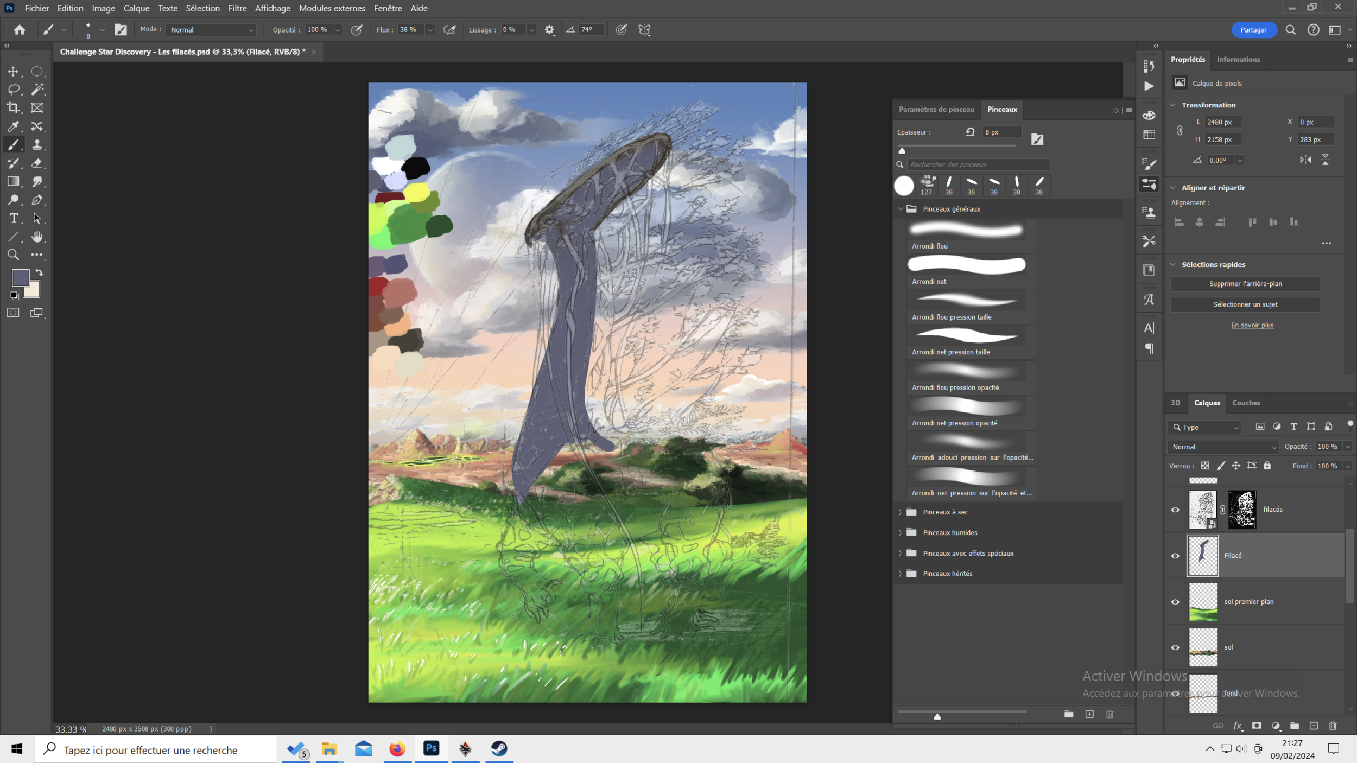This screenshot has width=1357, height=763.
Task: Select the Crop tool
Action: coord(14,108)
